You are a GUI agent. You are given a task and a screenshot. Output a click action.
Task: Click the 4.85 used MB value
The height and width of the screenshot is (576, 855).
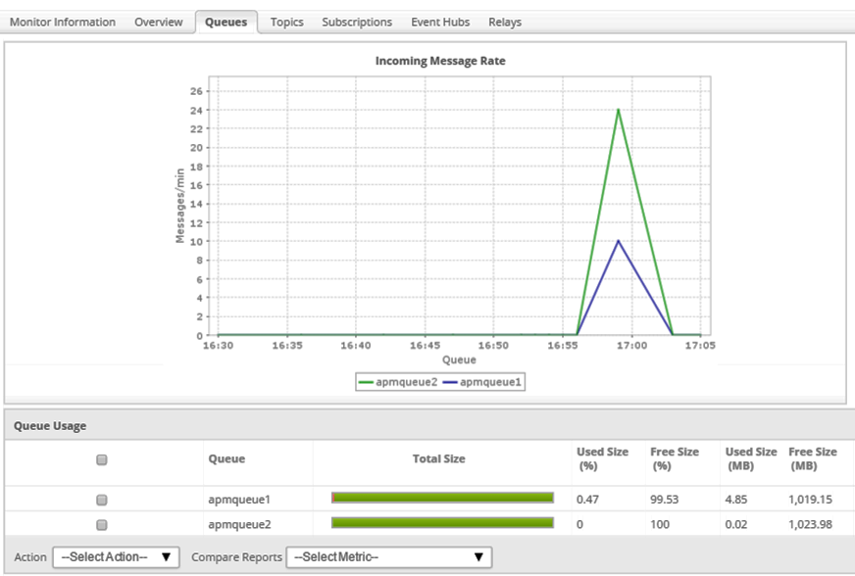[736, 500]
